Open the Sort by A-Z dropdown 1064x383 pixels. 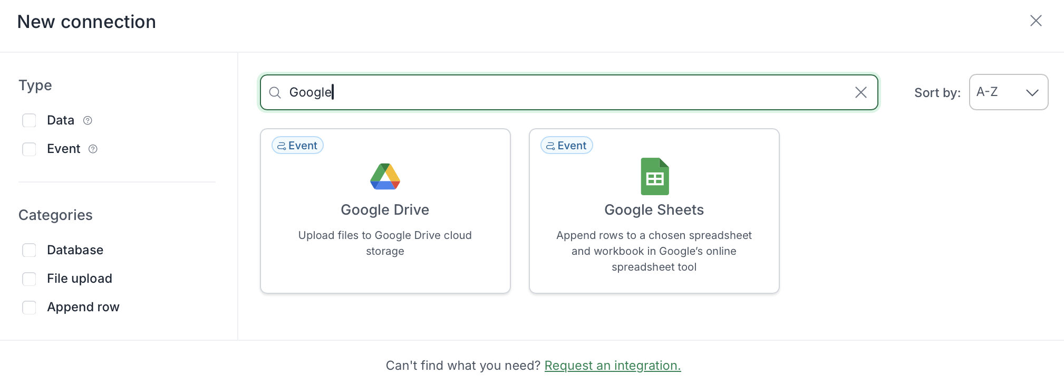(1008, 92)
